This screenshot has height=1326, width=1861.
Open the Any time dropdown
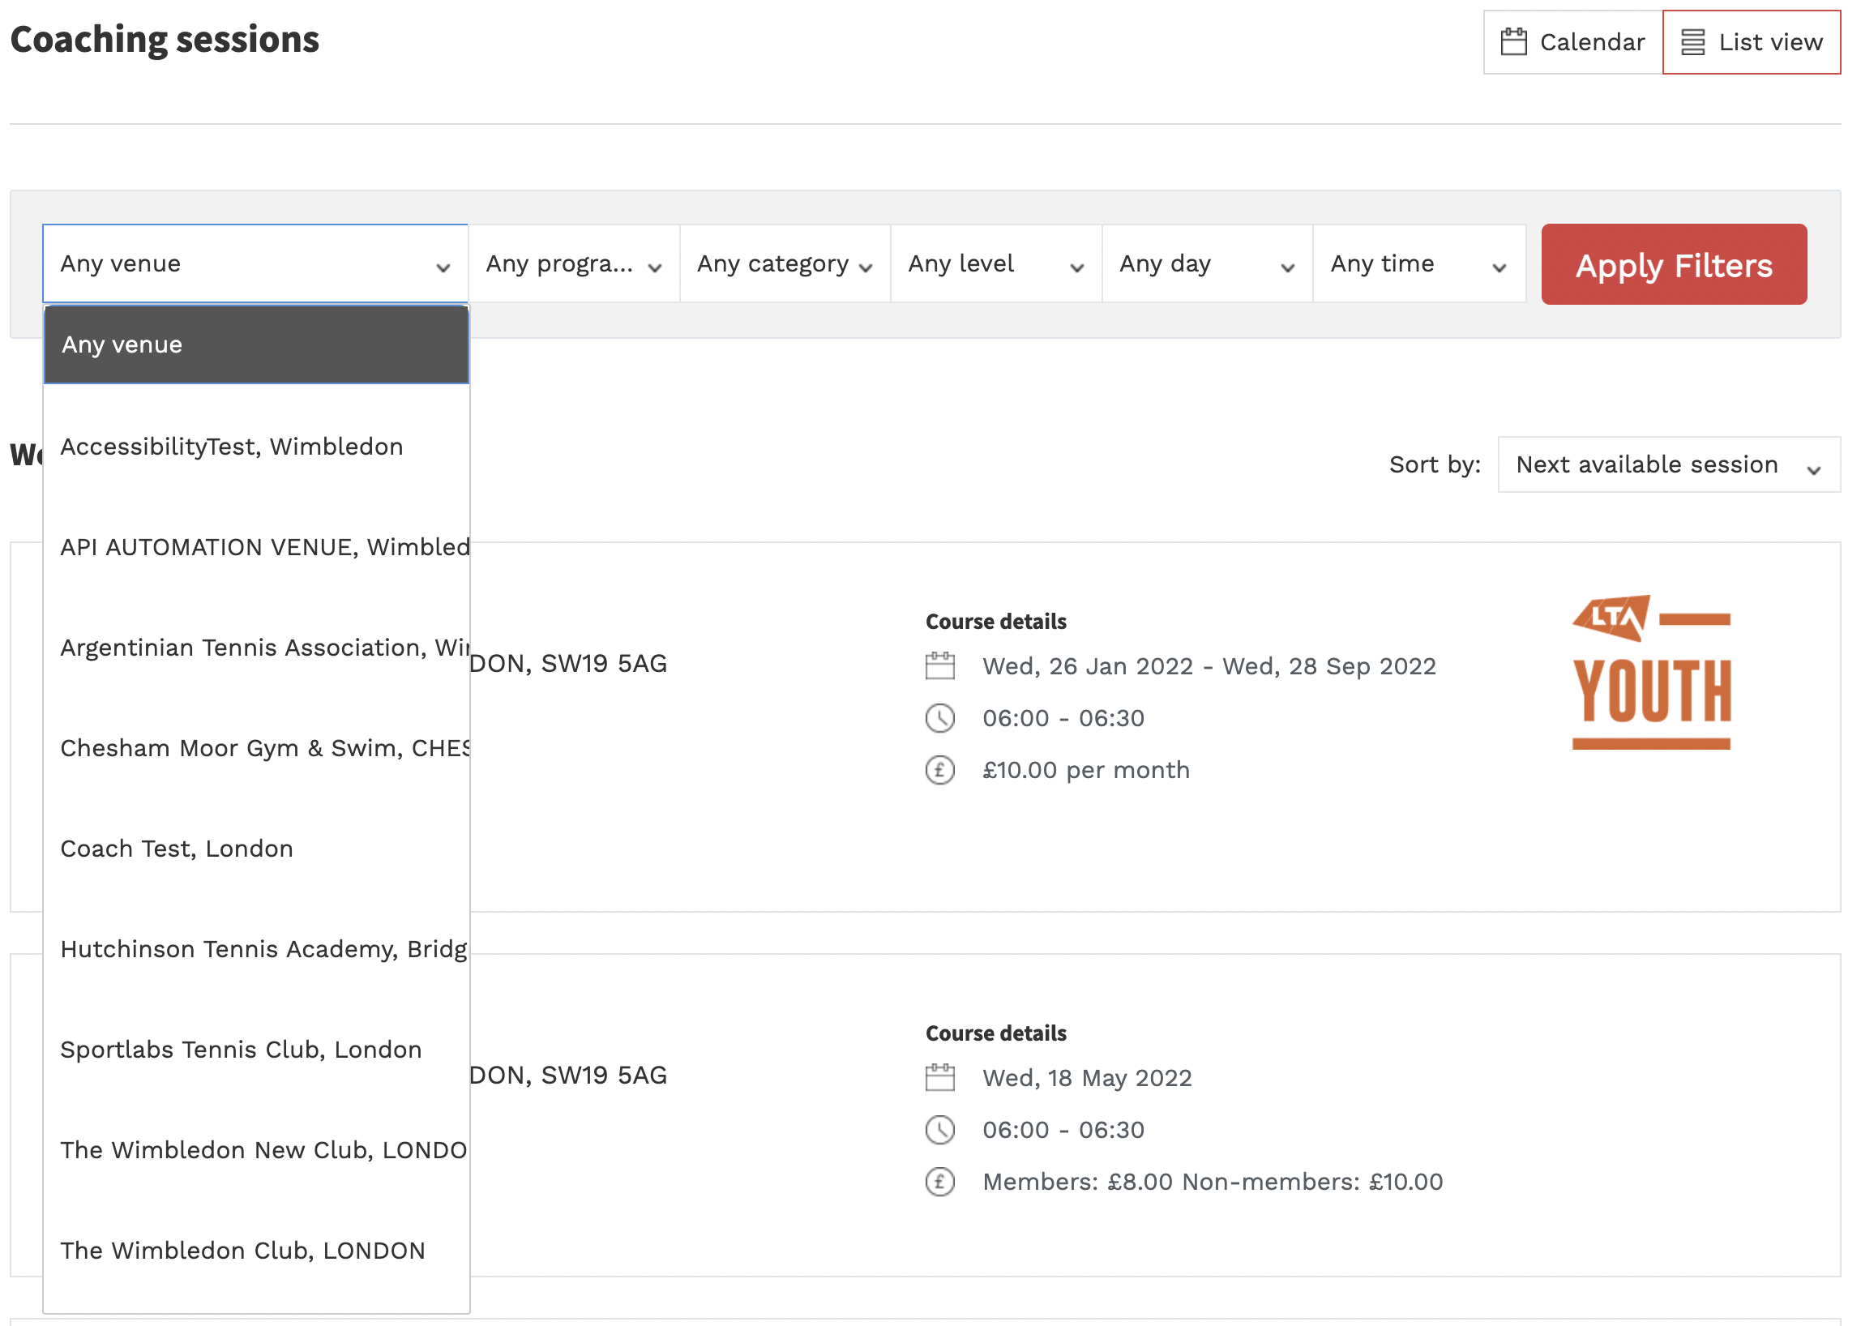coord(1418,263)
